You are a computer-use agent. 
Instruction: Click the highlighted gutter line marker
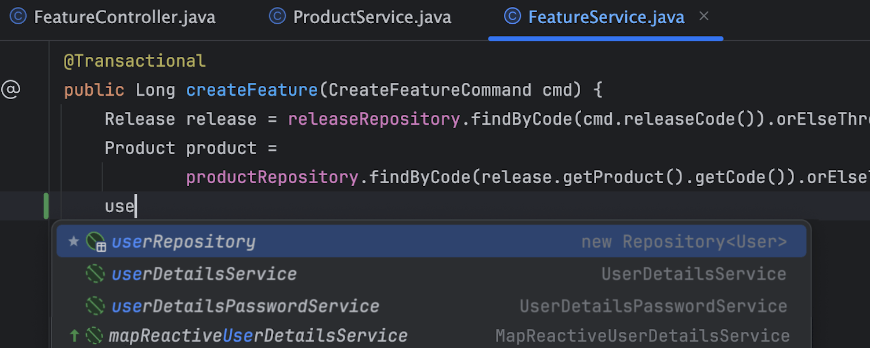click(45, 206)
